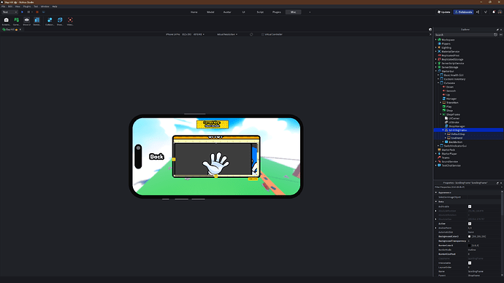Select the Manager script item
The width and height of the screenshot is (504, 283).
[451, 98]
